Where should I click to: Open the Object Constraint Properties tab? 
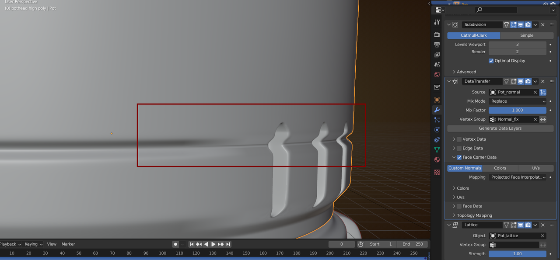[437, 139]
